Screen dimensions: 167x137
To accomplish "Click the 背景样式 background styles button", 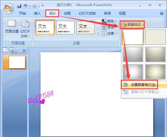I will coord(132,25).
